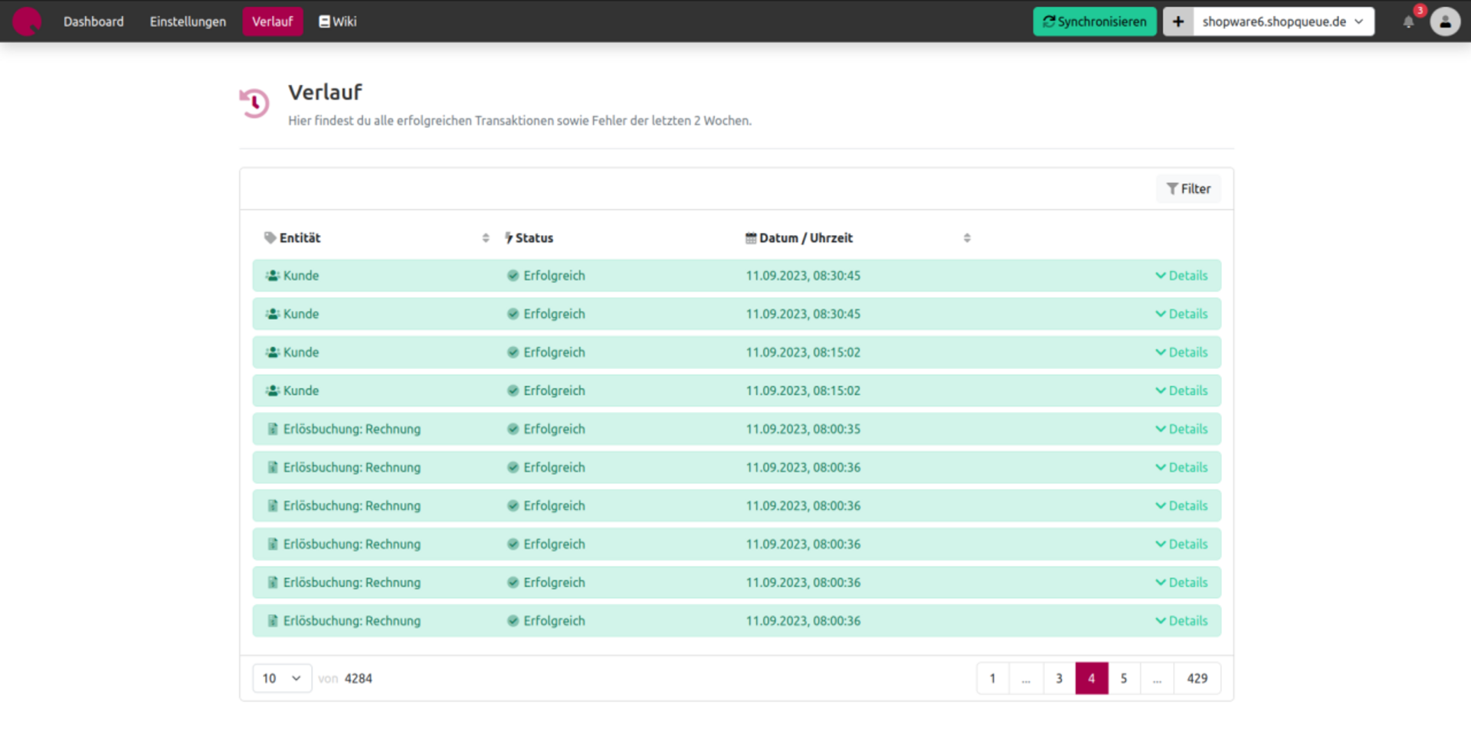Sort by Datum / Uhrzeit column arrows
The height and width of the screenshot is (742, 1471).
click(967, 238)
